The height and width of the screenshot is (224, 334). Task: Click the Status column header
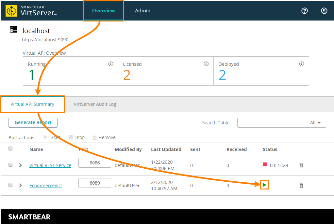[x=270, y=149]
